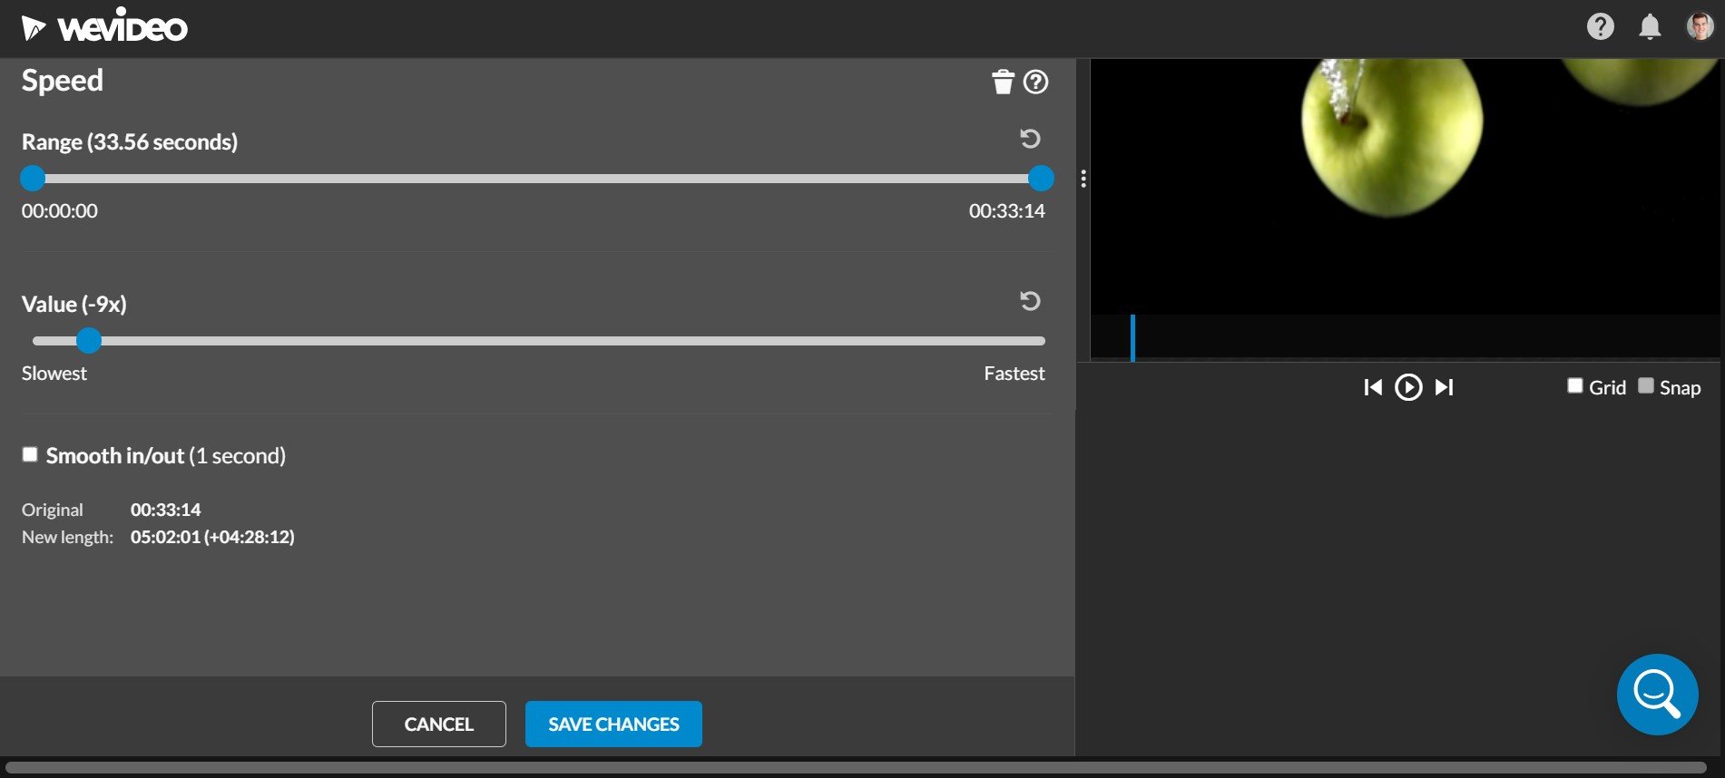This screenshot has width=1725, height=778.
Task: Click the Range end slider handle
Action: click(1041, 179)
